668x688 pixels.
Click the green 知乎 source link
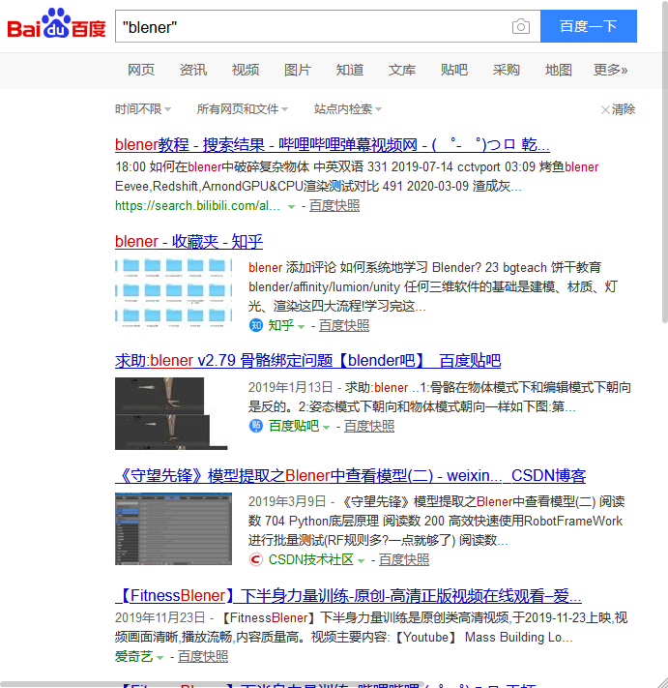281,325
